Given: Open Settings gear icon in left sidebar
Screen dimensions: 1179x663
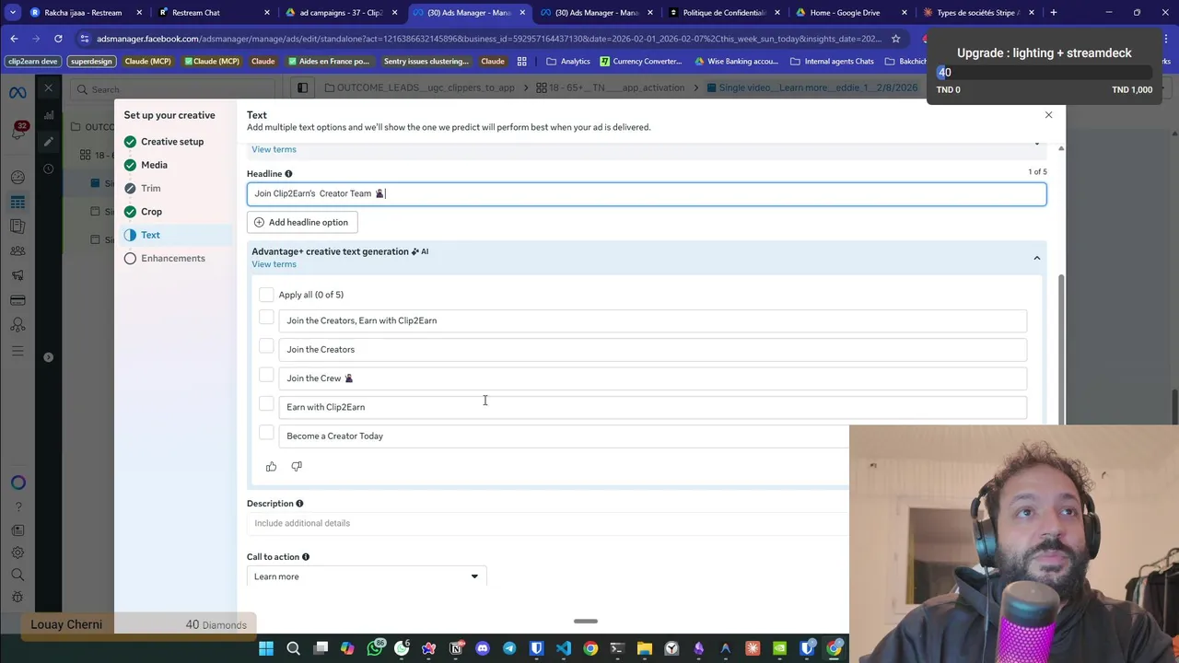Looking at the screenshot, I should [18, 552].
